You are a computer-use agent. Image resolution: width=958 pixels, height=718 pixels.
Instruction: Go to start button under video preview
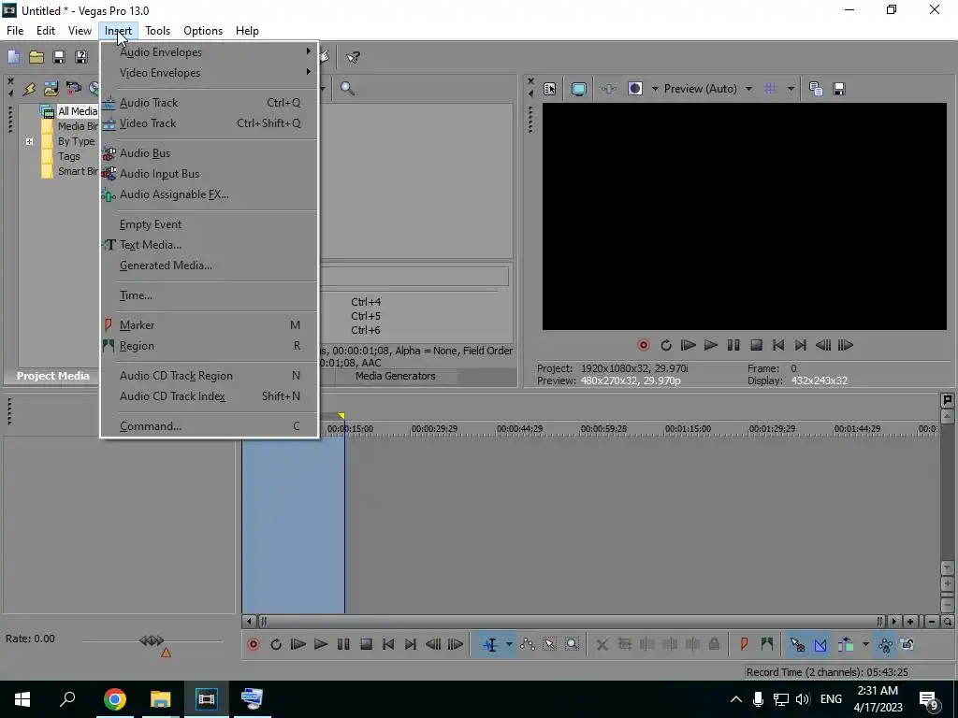pos(778,346)
